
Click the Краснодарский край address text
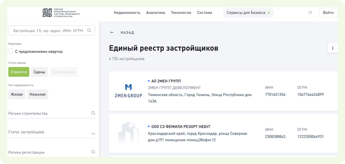[197, 137]
